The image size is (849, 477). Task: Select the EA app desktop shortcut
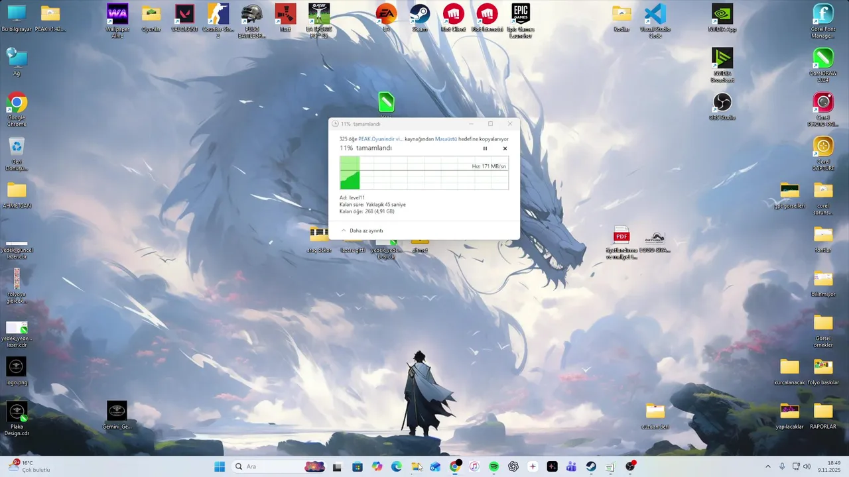(386, 19)
